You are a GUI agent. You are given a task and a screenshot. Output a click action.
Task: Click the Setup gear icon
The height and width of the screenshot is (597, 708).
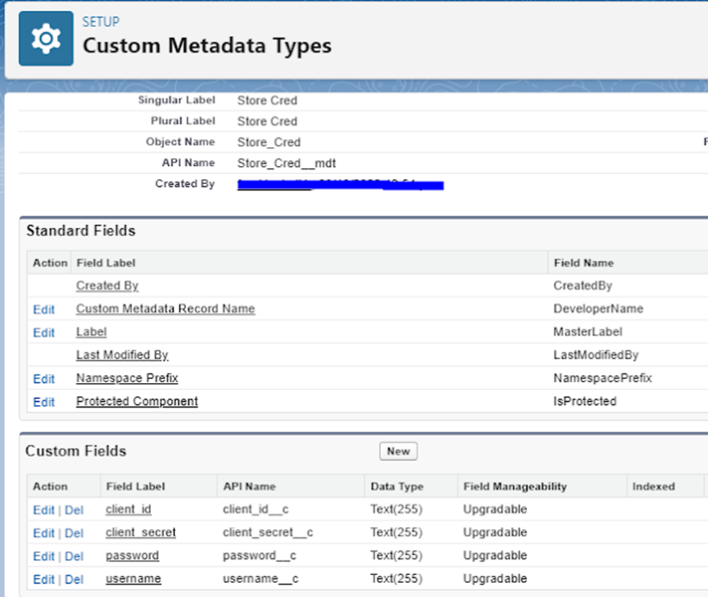tap(46, 39)
